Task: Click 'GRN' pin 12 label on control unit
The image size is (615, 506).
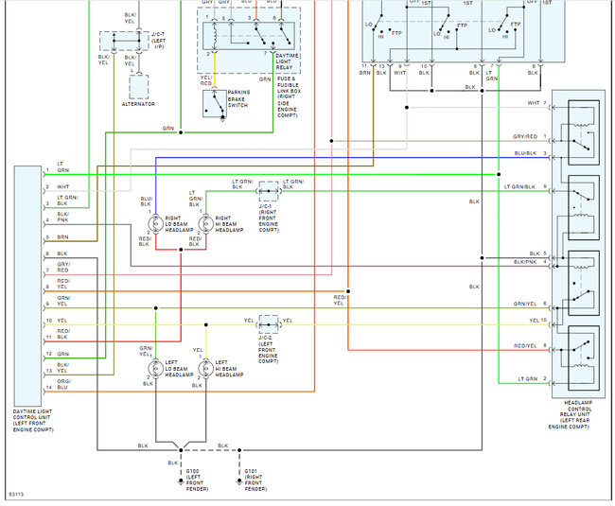Action: [x=62, y=354]
